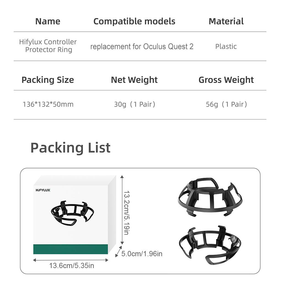Click the HiFYLUX logo on the box
Viewport: 281px width, 281px height.
coord(43,190)
